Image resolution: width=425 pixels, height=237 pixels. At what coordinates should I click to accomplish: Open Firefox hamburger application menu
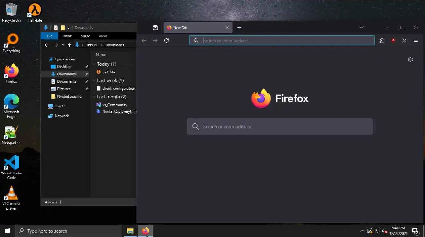(x=416, y=40)
